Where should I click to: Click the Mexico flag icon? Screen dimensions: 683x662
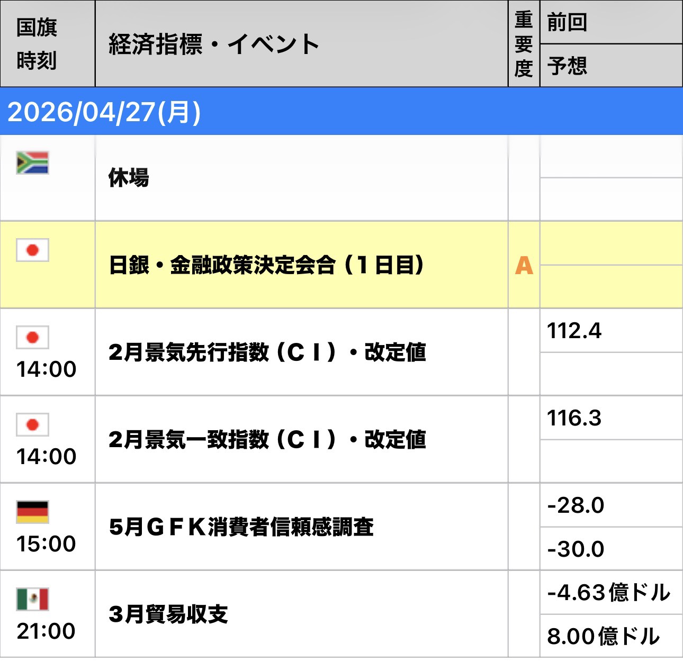pos(32,599)
